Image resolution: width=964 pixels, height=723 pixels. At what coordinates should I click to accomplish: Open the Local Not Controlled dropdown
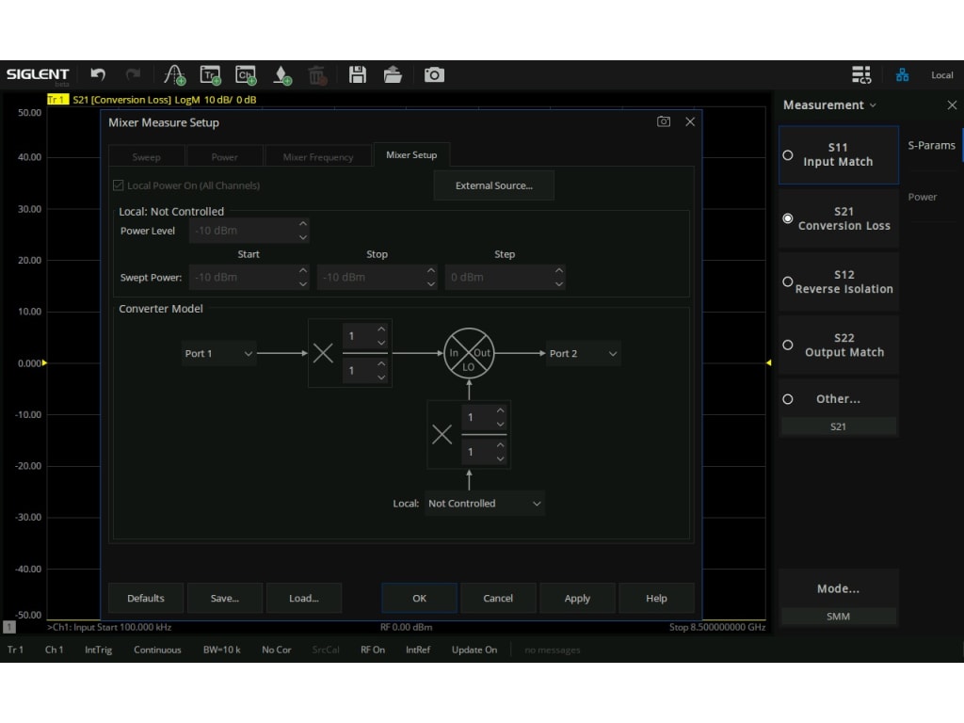pyautogui.click(x=484, y=504)
